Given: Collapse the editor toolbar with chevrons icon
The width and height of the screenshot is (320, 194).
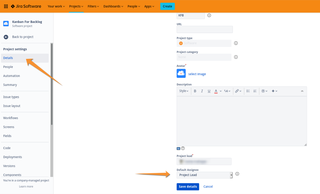Looking at the screenshot, I should point(302,91).
